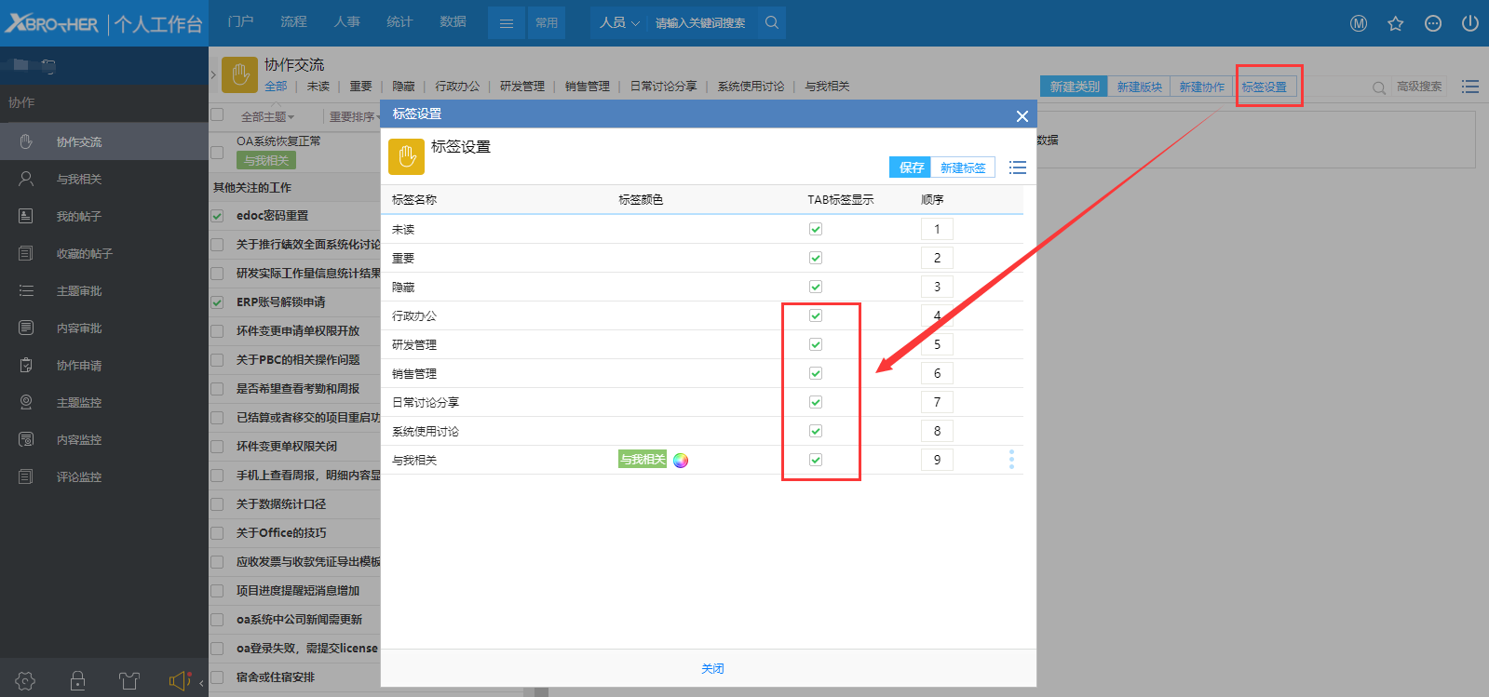Click the lock icon in bottom sidebar
1489x697 pixels.
pyautogui.click(x=77, y=681)
